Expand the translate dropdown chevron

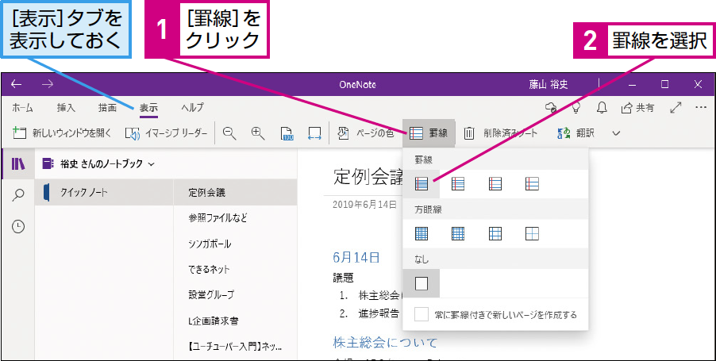tap(616, 133)
